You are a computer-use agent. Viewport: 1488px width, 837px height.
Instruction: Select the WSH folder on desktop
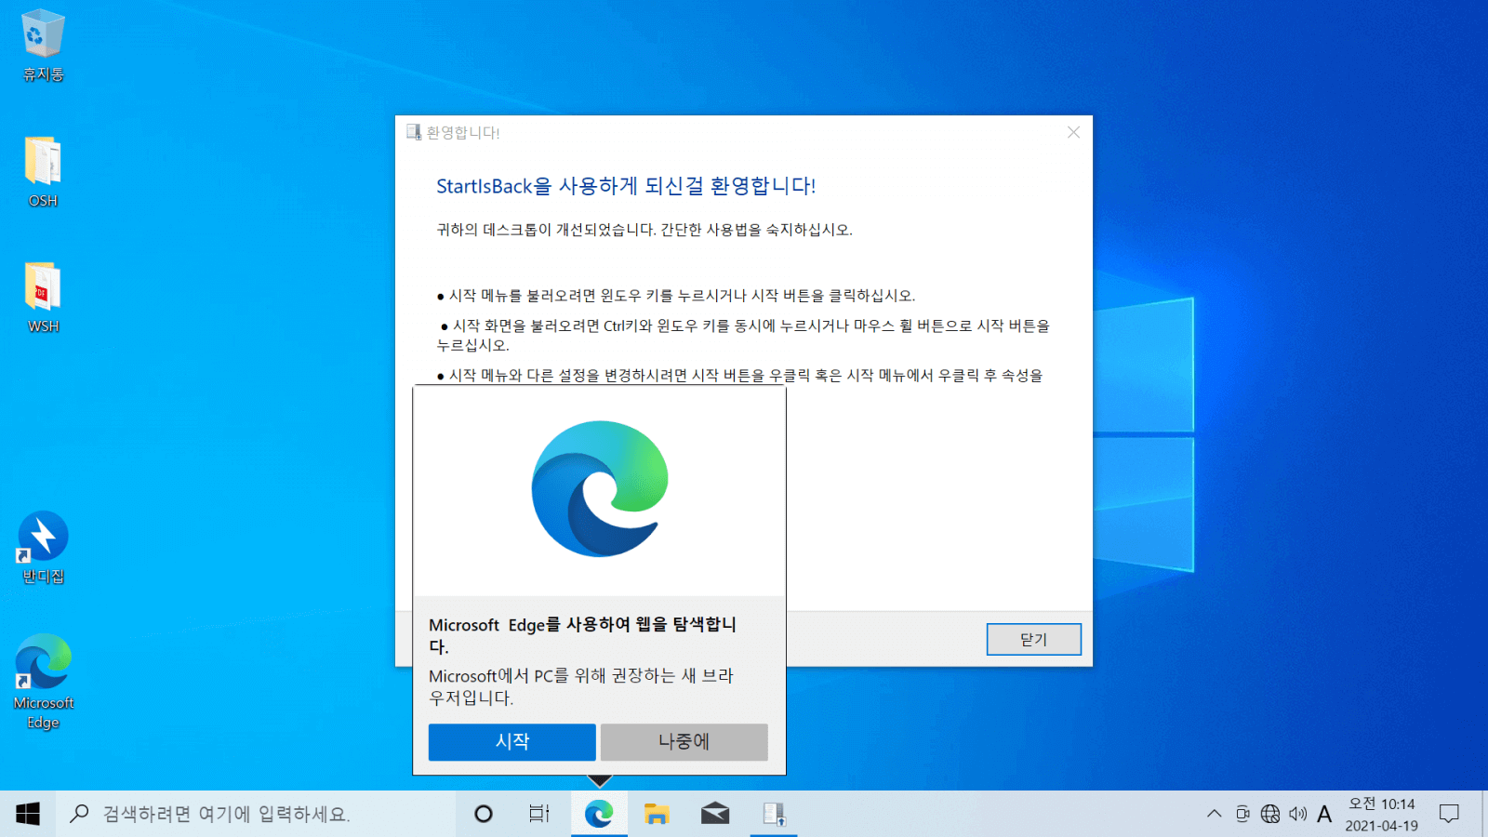(43, 298)
